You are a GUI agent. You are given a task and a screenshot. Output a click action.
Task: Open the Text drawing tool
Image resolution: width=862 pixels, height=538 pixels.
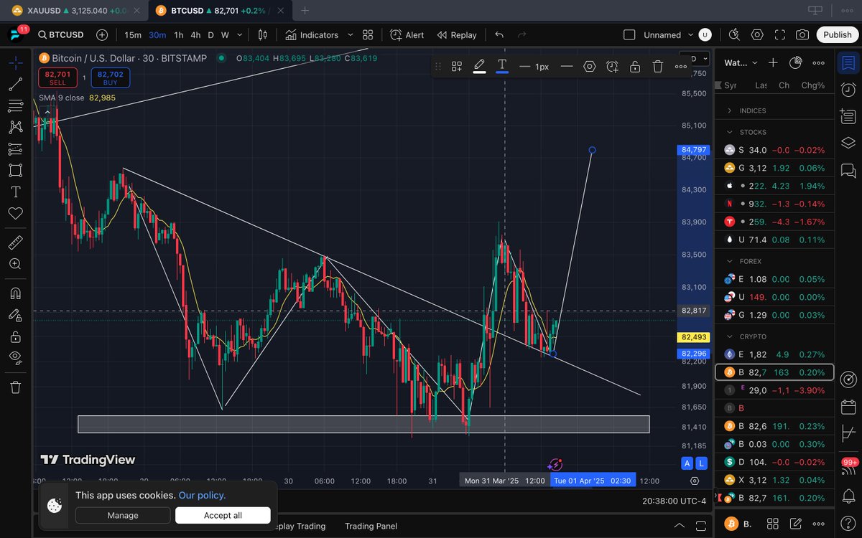click(14, 192)
